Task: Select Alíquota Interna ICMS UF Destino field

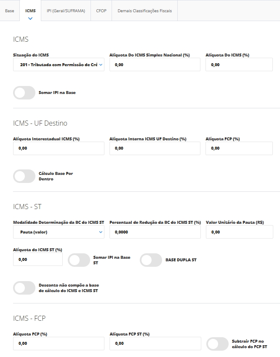Action: [155, 148]
